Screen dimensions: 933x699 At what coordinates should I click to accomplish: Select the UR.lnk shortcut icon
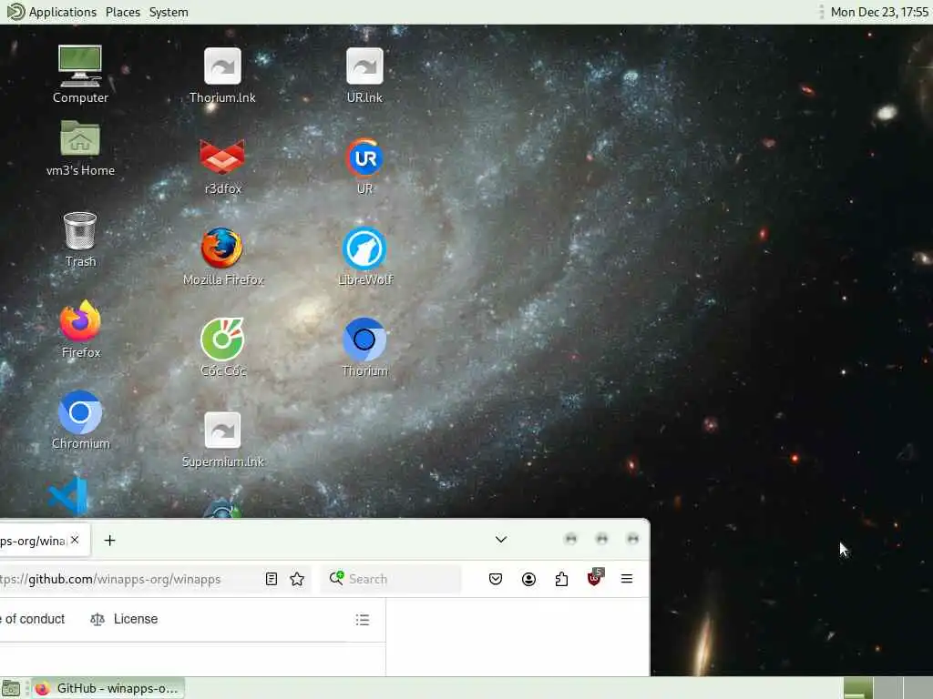364,76
